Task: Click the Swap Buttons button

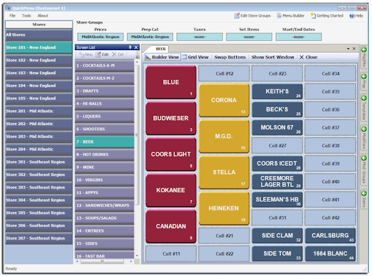Action: tap(229, 57)
